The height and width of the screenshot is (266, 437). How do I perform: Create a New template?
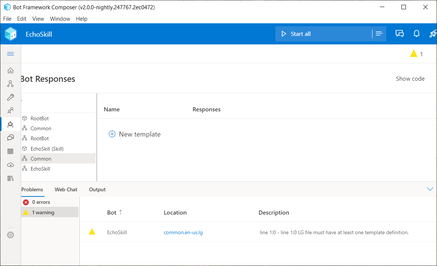pos(135,134)
